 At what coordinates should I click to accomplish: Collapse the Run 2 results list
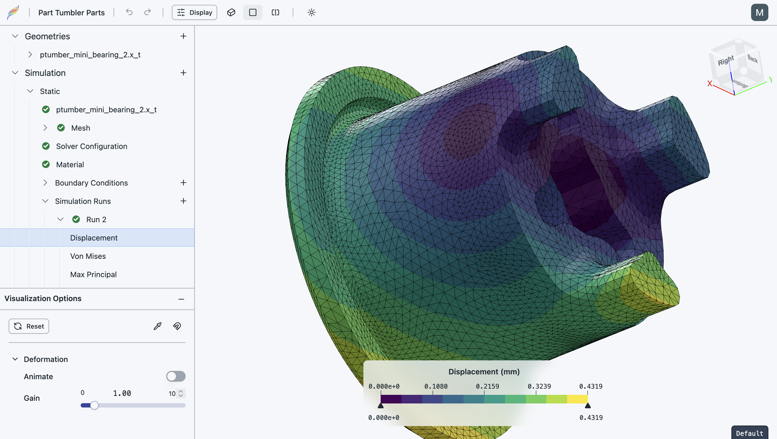[61, 219]
